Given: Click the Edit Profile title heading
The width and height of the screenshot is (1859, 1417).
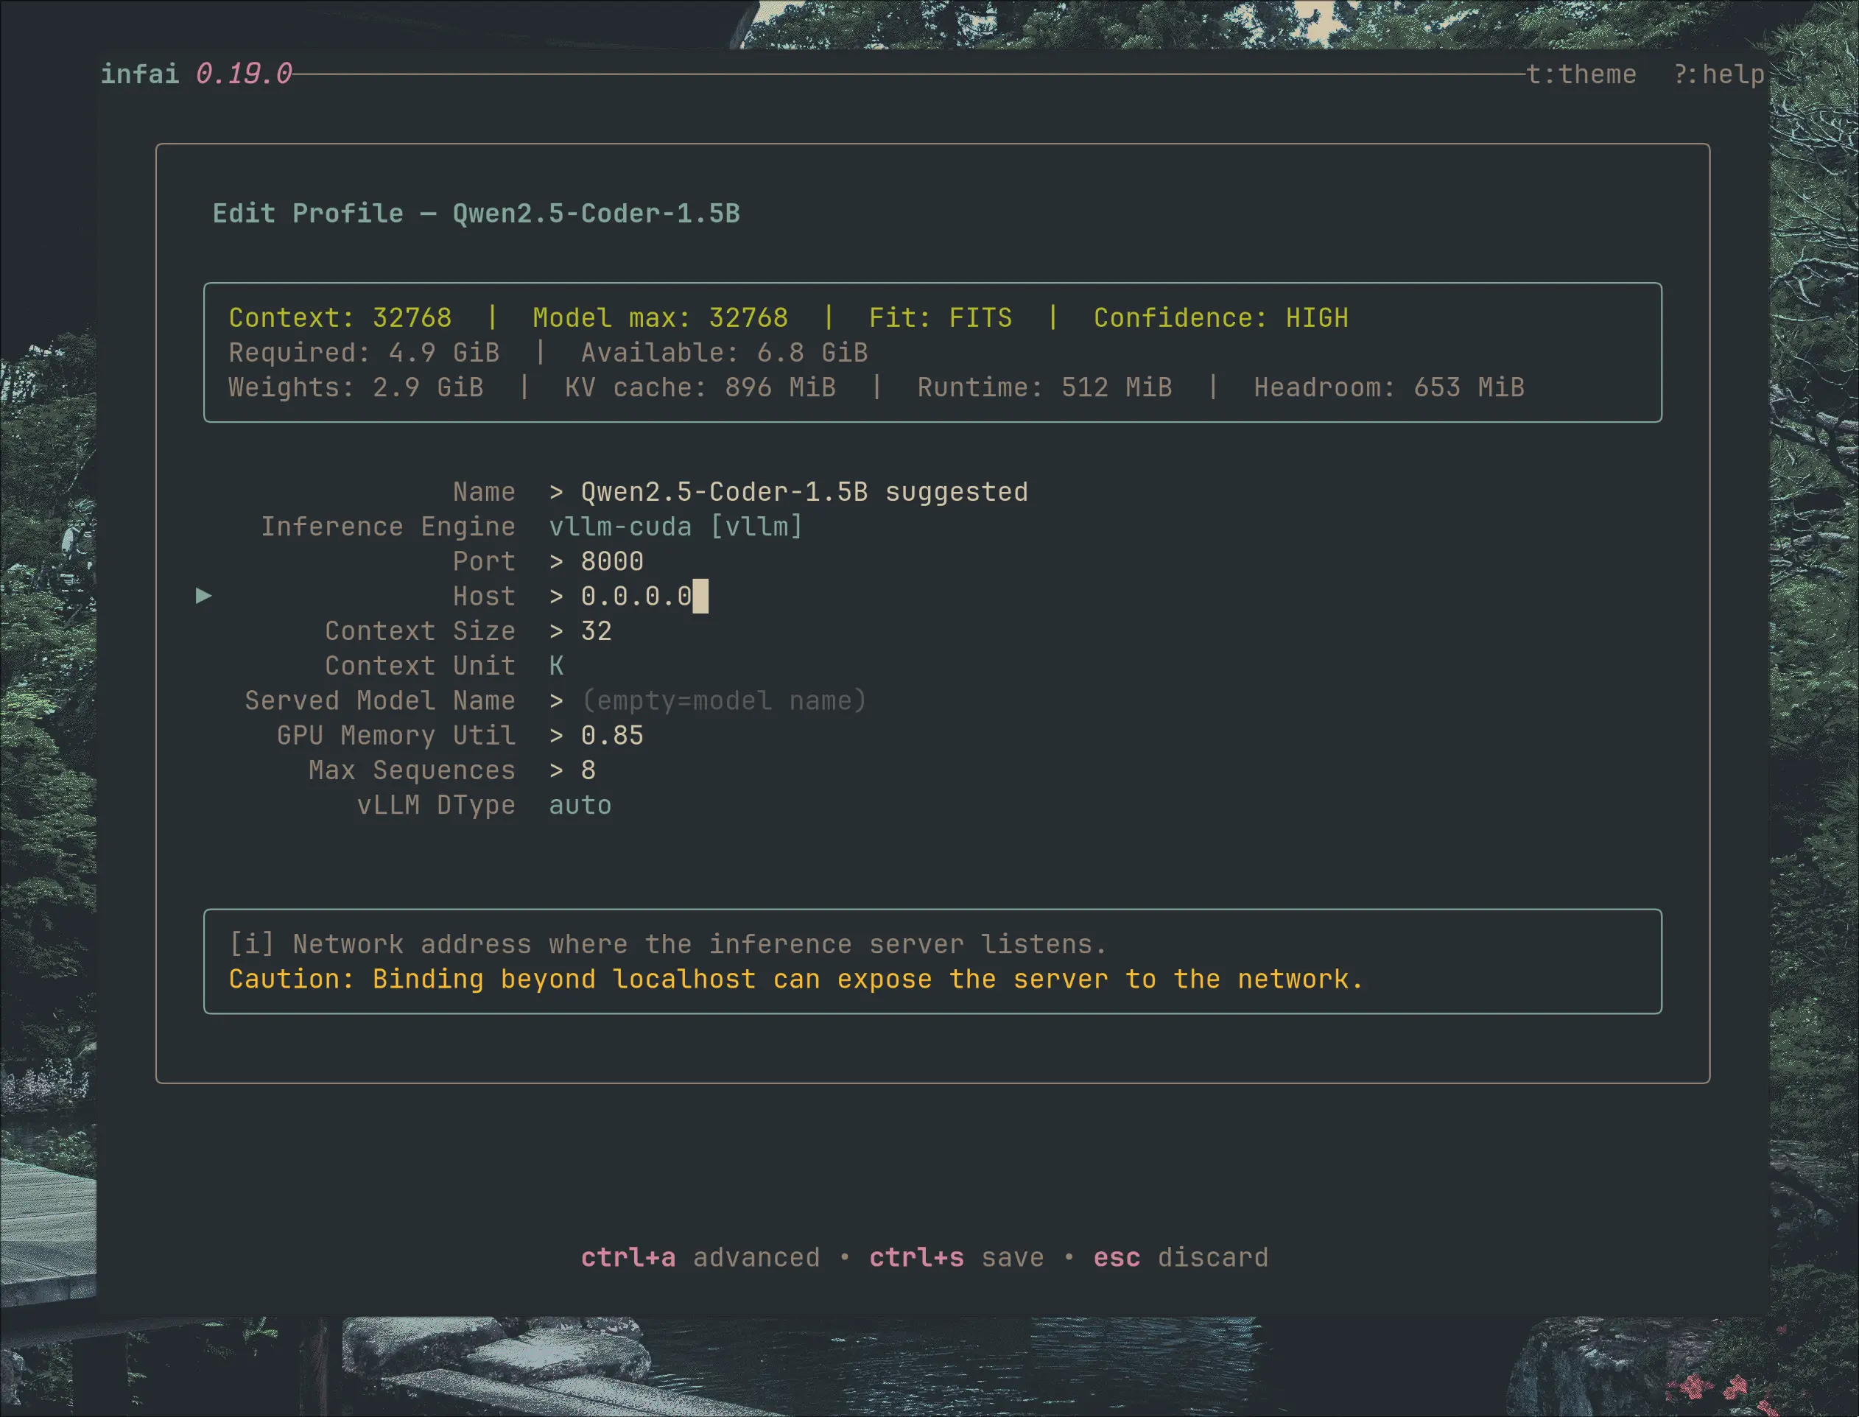Looking at the screenshot, I should click(x=477, y=214).
